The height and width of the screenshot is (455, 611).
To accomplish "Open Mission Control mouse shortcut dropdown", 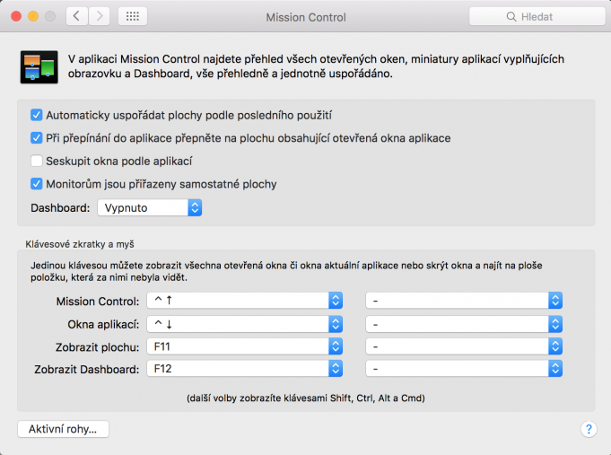I will click(464, 301).
